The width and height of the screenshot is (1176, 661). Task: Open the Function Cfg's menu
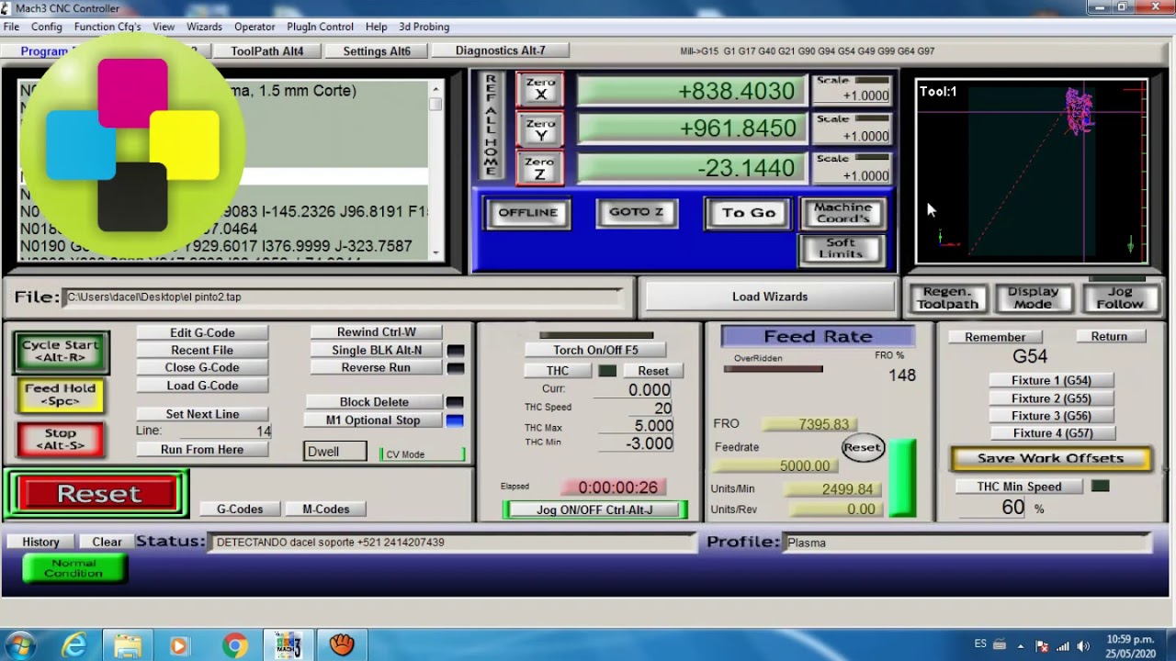point(107,27)
